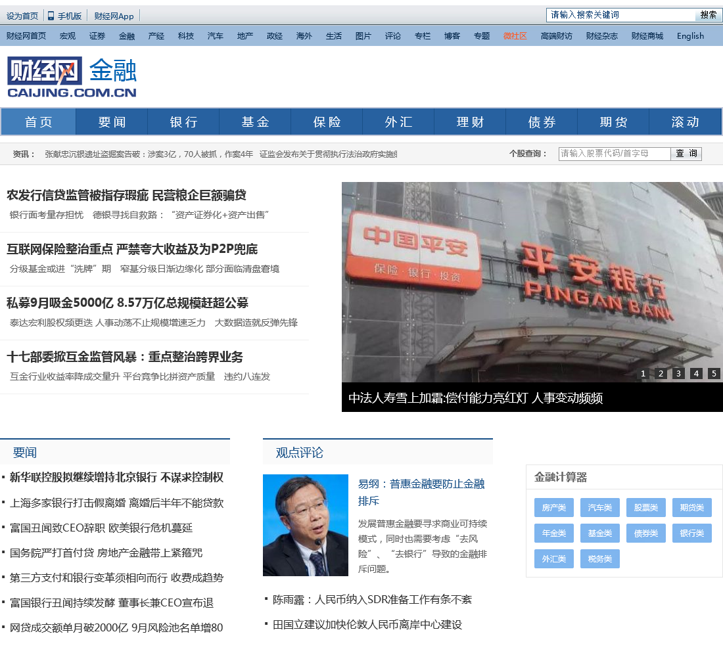Open the 年金类 calculator
Screen dimensions: 723x657
[554, 533]
